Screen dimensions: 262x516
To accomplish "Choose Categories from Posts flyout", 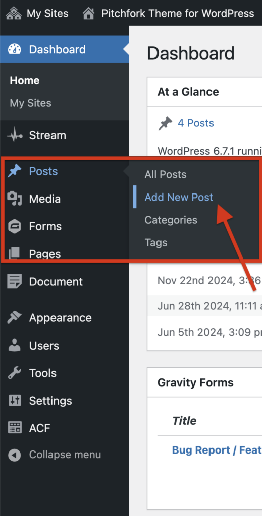I will (171, 220).
